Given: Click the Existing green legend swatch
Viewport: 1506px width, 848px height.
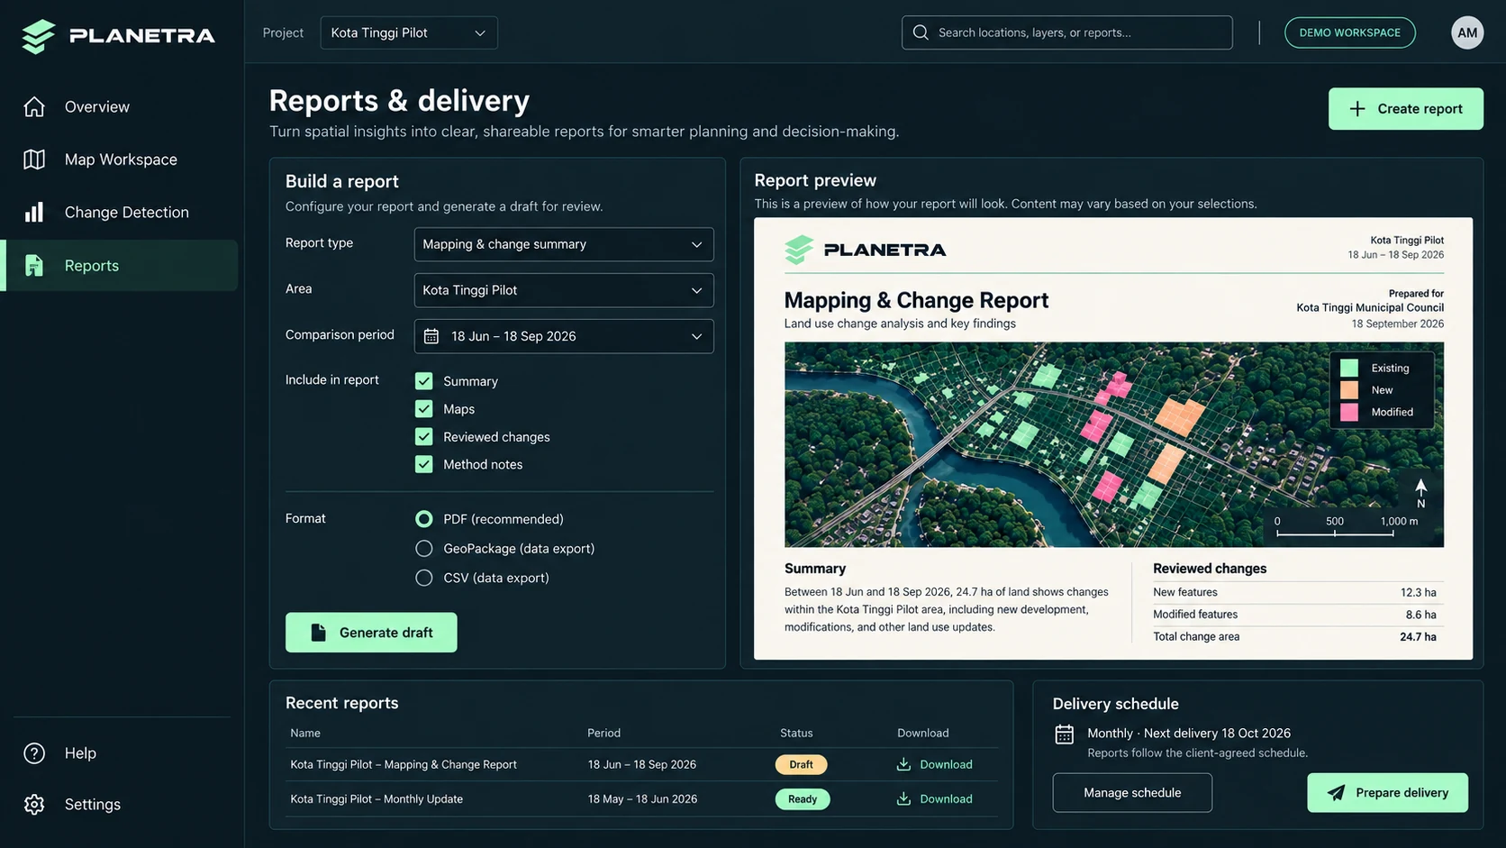Looking at the screenshot, I should click(x=1349, y=368).
